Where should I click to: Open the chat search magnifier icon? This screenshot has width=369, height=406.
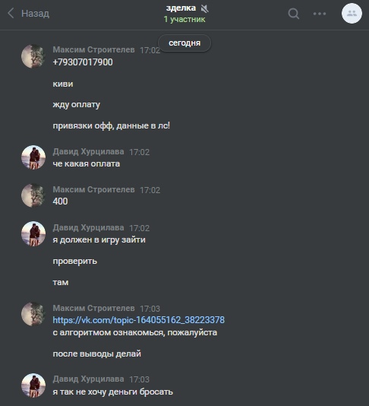pyautogui.click(x=294, y=14)
